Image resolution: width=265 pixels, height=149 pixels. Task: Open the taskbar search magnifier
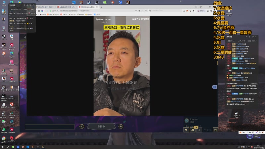7,147
